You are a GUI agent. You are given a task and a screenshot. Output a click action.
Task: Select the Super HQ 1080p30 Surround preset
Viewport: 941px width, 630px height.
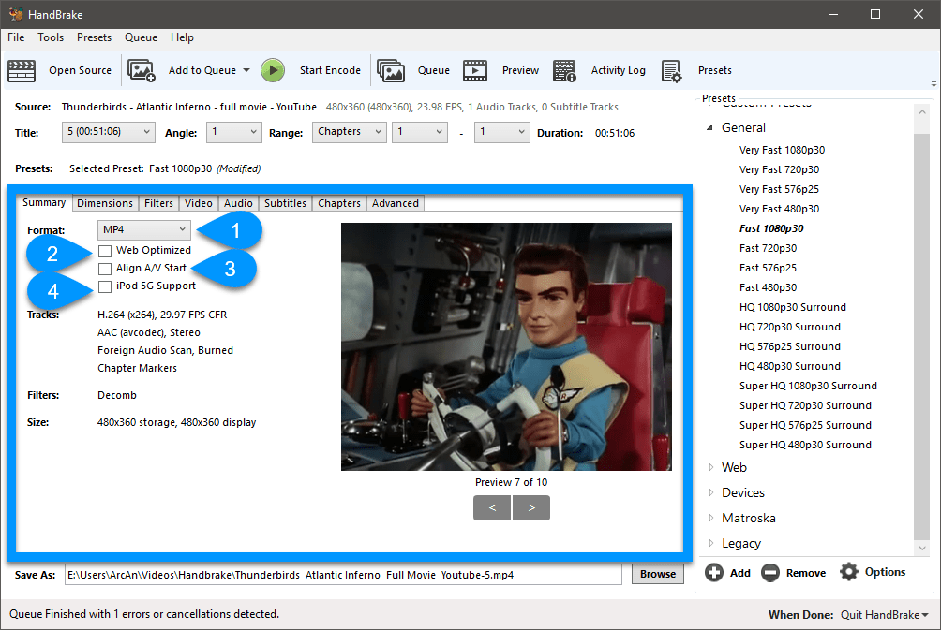pos(808,386)
